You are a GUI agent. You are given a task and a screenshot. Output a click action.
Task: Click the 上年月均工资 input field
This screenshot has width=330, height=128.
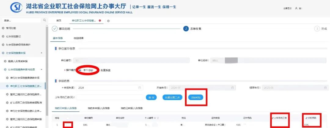coord(110,97)
